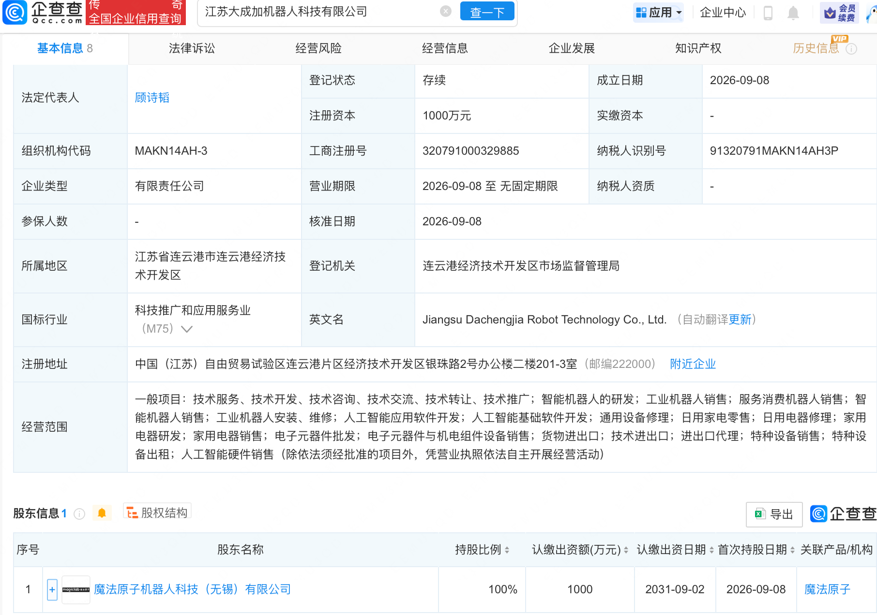Switch to the 经营风险 tab
The height and width of the screenshot is (615, 877).
[x=318, y=48]
